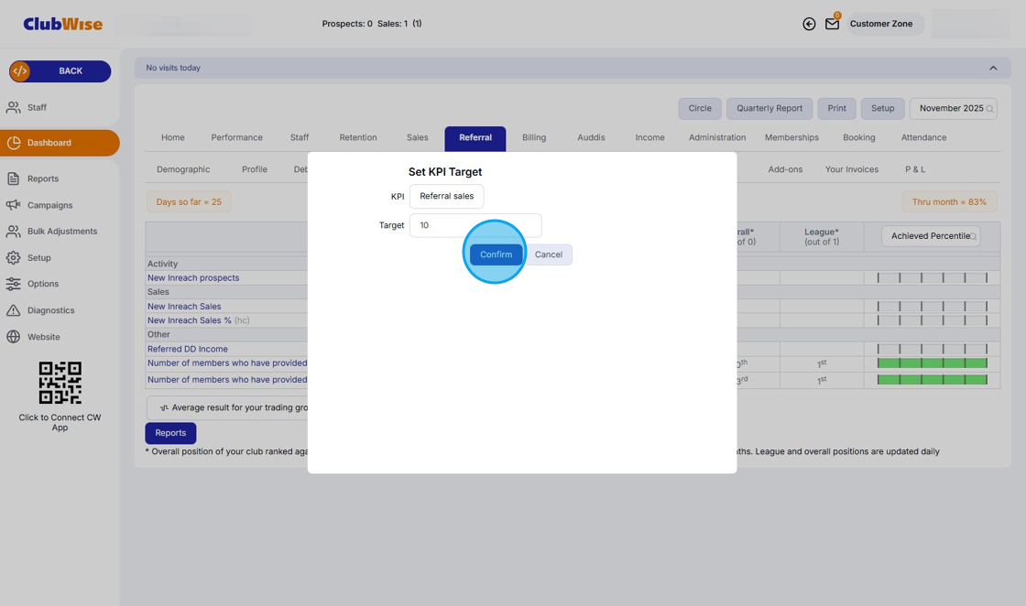The width and height of the screenshot is (1026, 606).
Task: Click the QR code to connect CW App
Action: 60,383
